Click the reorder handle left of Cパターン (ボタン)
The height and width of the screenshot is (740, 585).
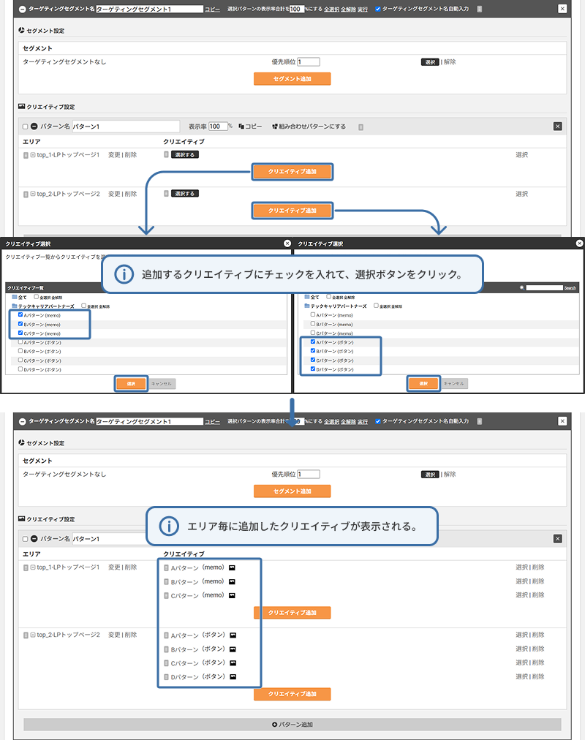click(166, 663)
